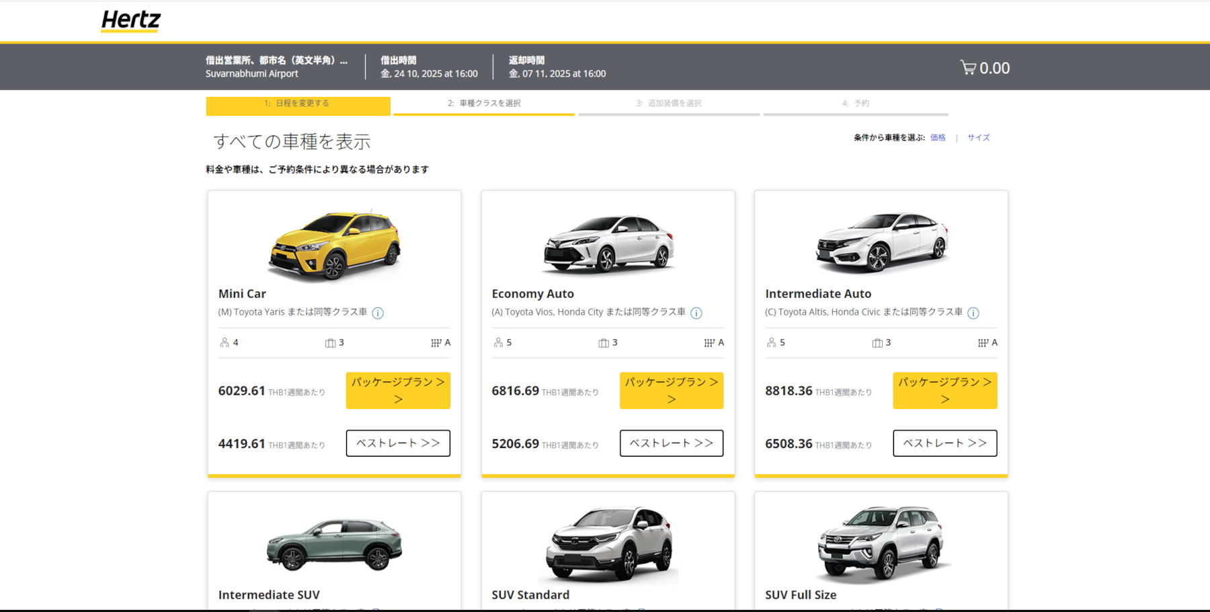The width and height of the screenshot is (1210, 612).
Task: Select the 1: 日程を変更する step
Action: coord(298,104)
